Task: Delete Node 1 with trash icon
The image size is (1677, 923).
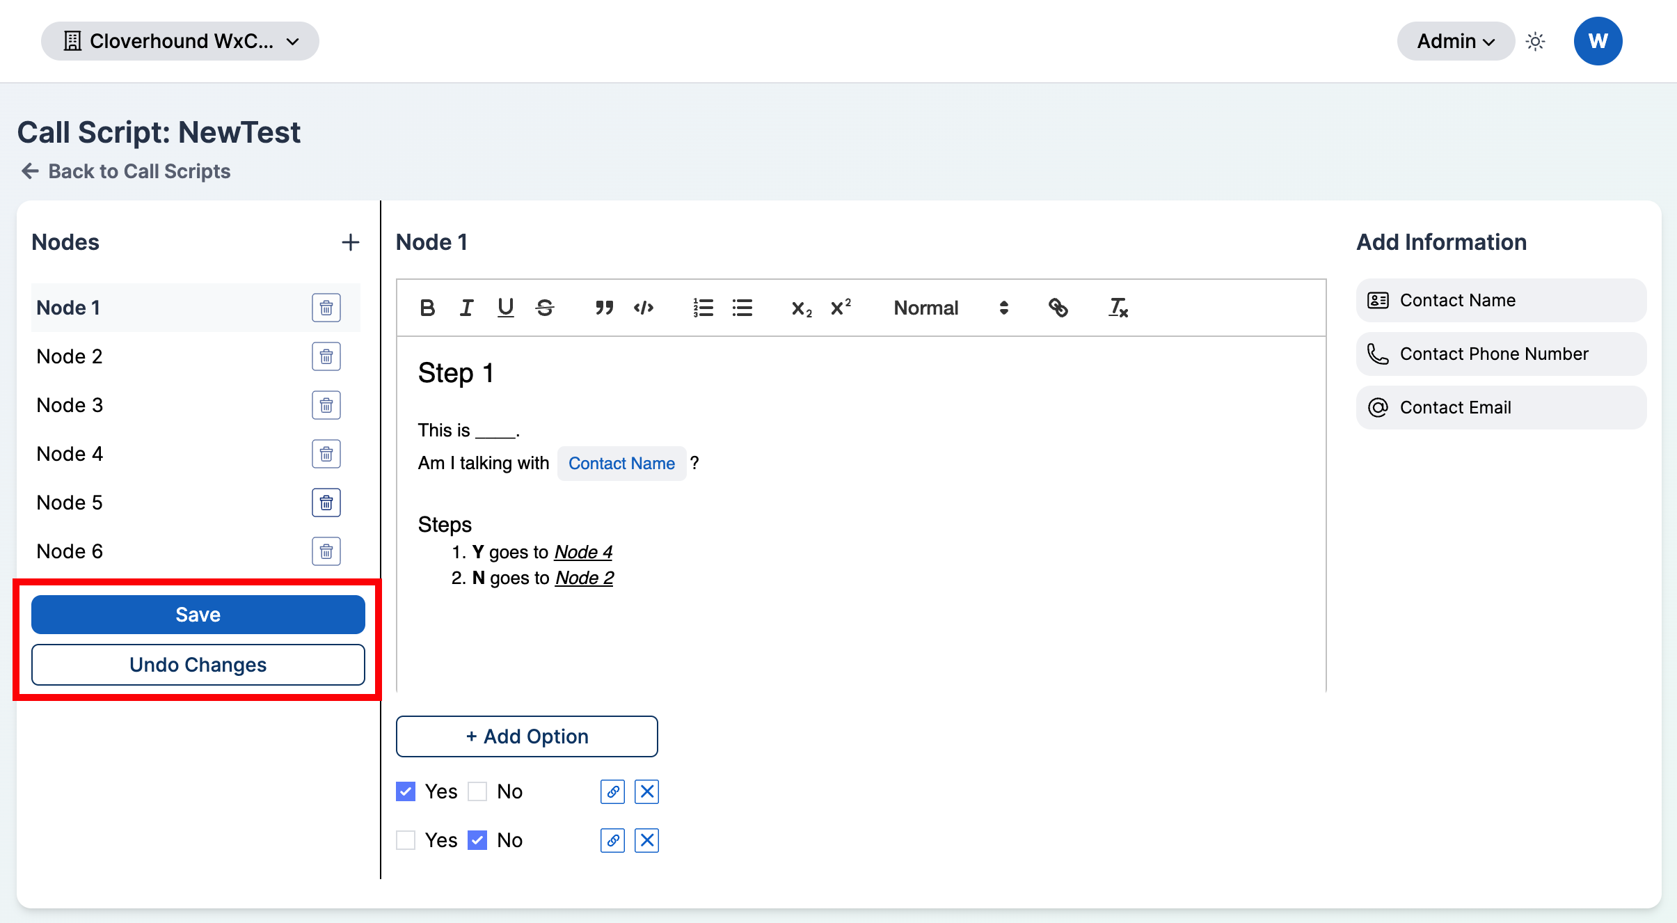Action: click(x=326, y=308)
